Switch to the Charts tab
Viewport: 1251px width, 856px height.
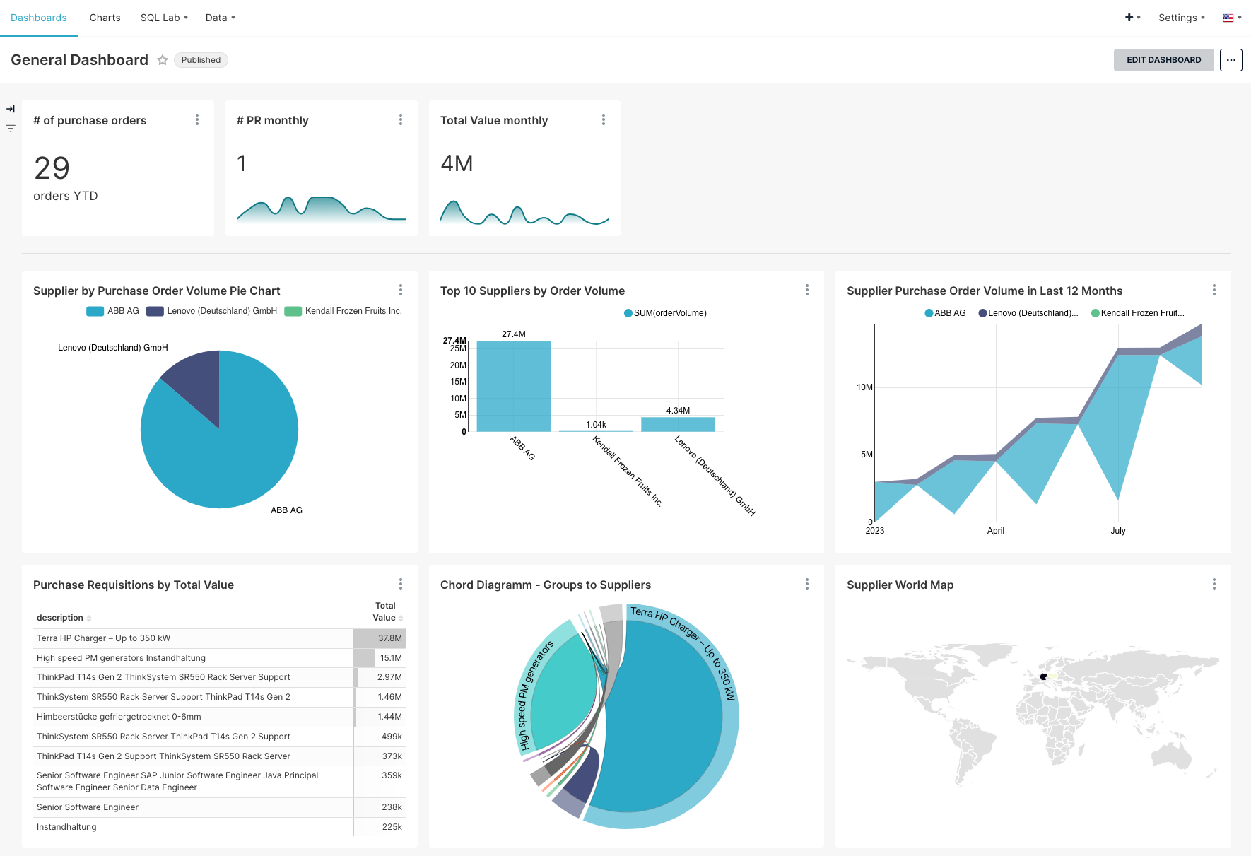105,18
